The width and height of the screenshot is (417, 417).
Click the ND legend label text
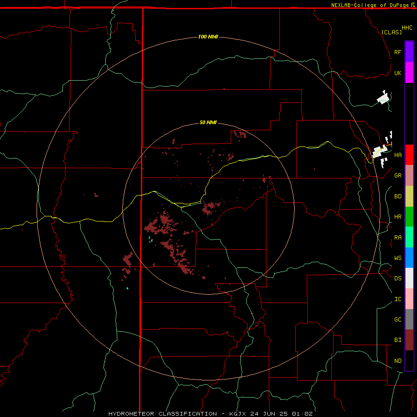click(x=398, y=360)
